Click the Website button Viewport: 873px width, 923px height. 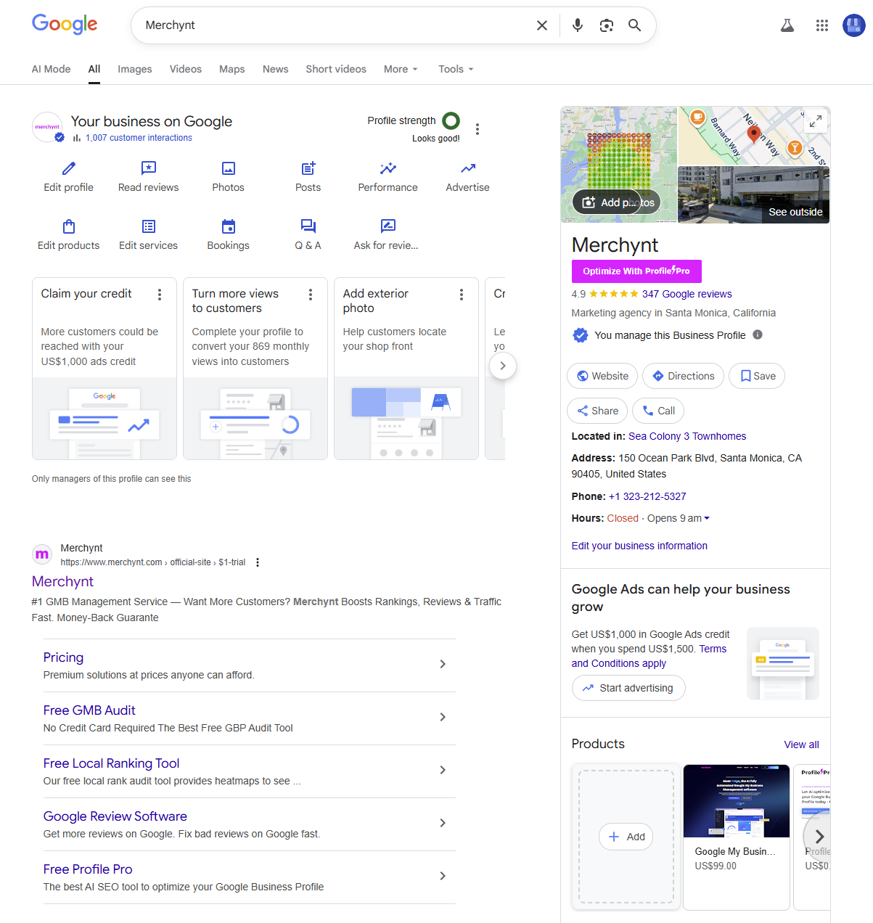[602, 376]
